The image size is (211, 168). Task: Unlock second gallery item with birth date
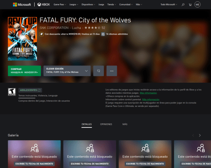90,164
